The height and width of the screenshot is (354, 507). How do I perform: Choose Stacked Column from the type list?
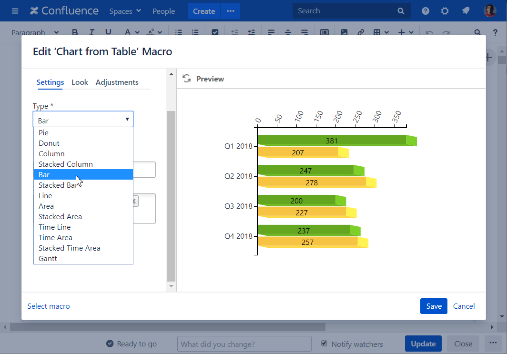(x=66, y=164)
